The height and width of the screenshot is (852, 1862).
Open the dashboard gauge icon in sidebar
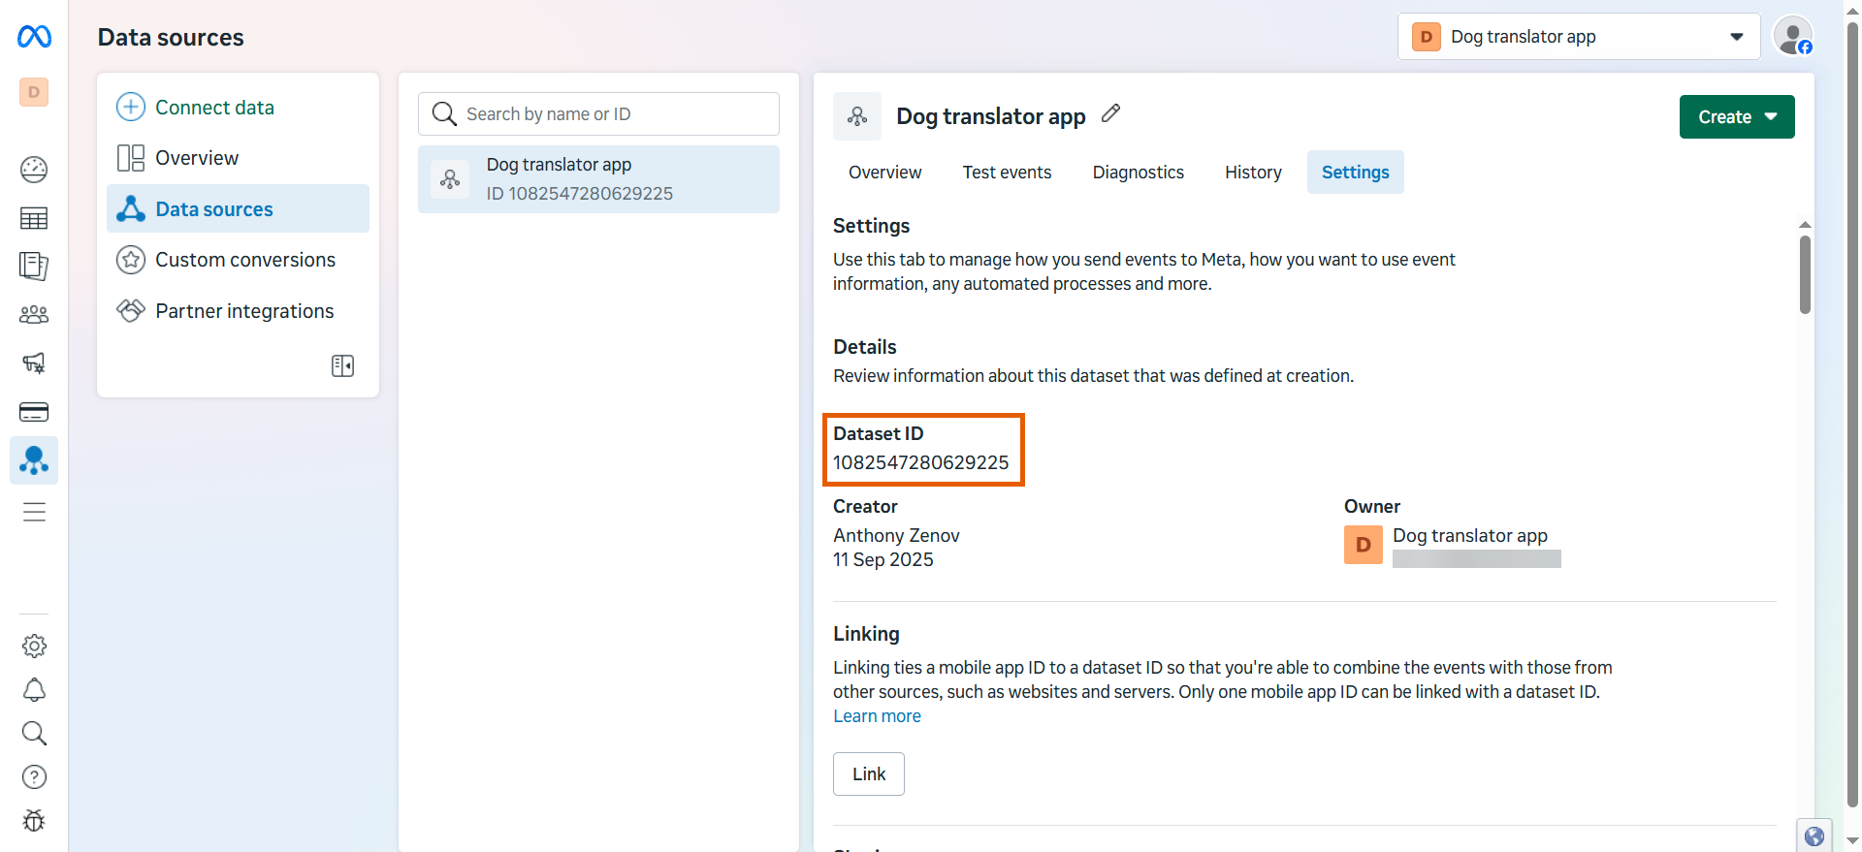click(34, 170)
